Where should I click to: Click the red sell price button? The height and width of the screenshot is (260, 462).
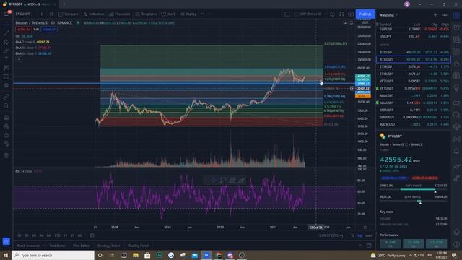click(24, 30)
